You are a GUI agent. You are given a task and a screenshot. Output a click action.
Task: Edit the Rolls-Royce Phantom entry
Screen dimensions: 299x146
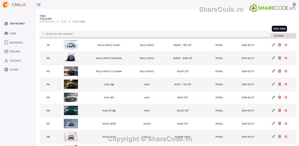pyautogui.click(x=273, y=58)
